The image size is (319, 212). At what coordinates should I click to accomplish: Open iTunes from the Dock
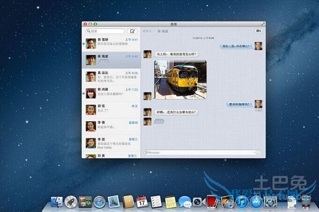click(241, 201)
